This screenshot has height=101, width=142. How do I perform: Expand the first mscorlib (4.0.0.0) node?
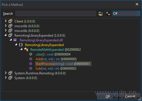pyautogui.click(x=6, y=26)
